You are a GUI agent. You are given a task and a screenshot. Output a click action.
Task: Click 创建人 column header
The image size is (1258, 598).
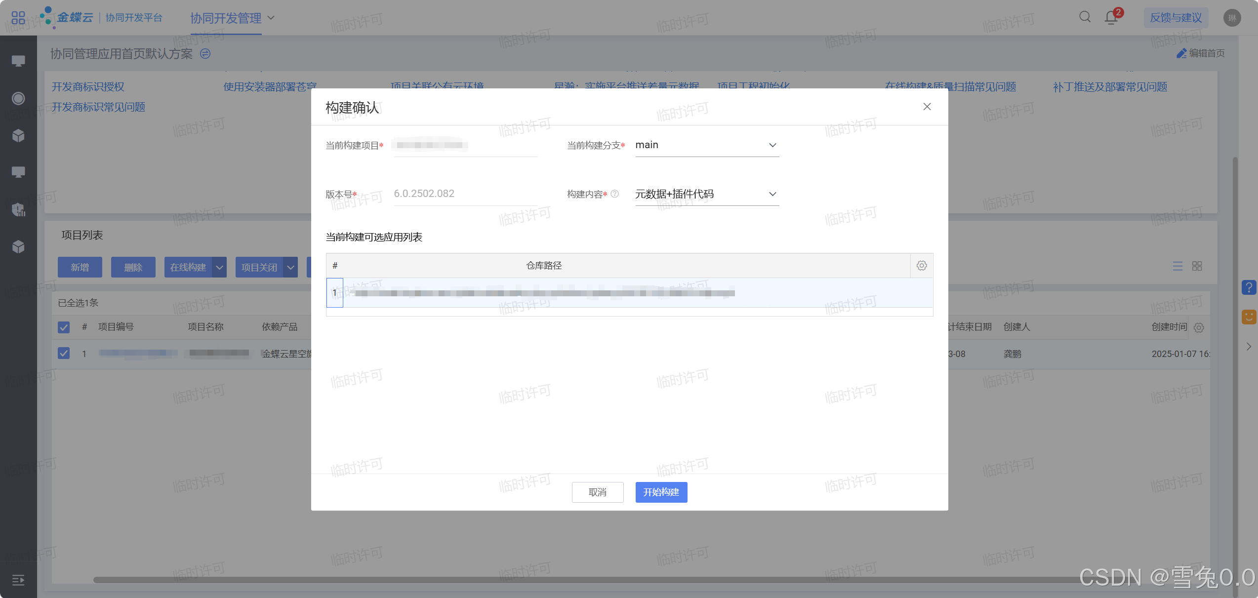1016,327
